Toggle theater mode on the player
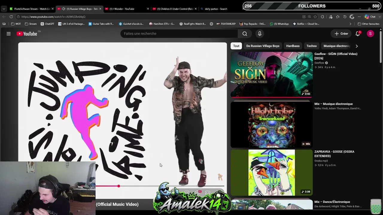 [208, 193]
